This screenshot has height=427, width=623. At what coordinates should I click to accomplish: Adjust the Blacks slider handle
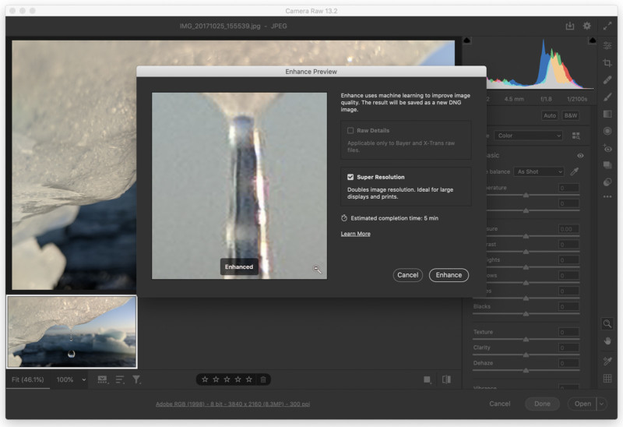[x=526, y=314]
